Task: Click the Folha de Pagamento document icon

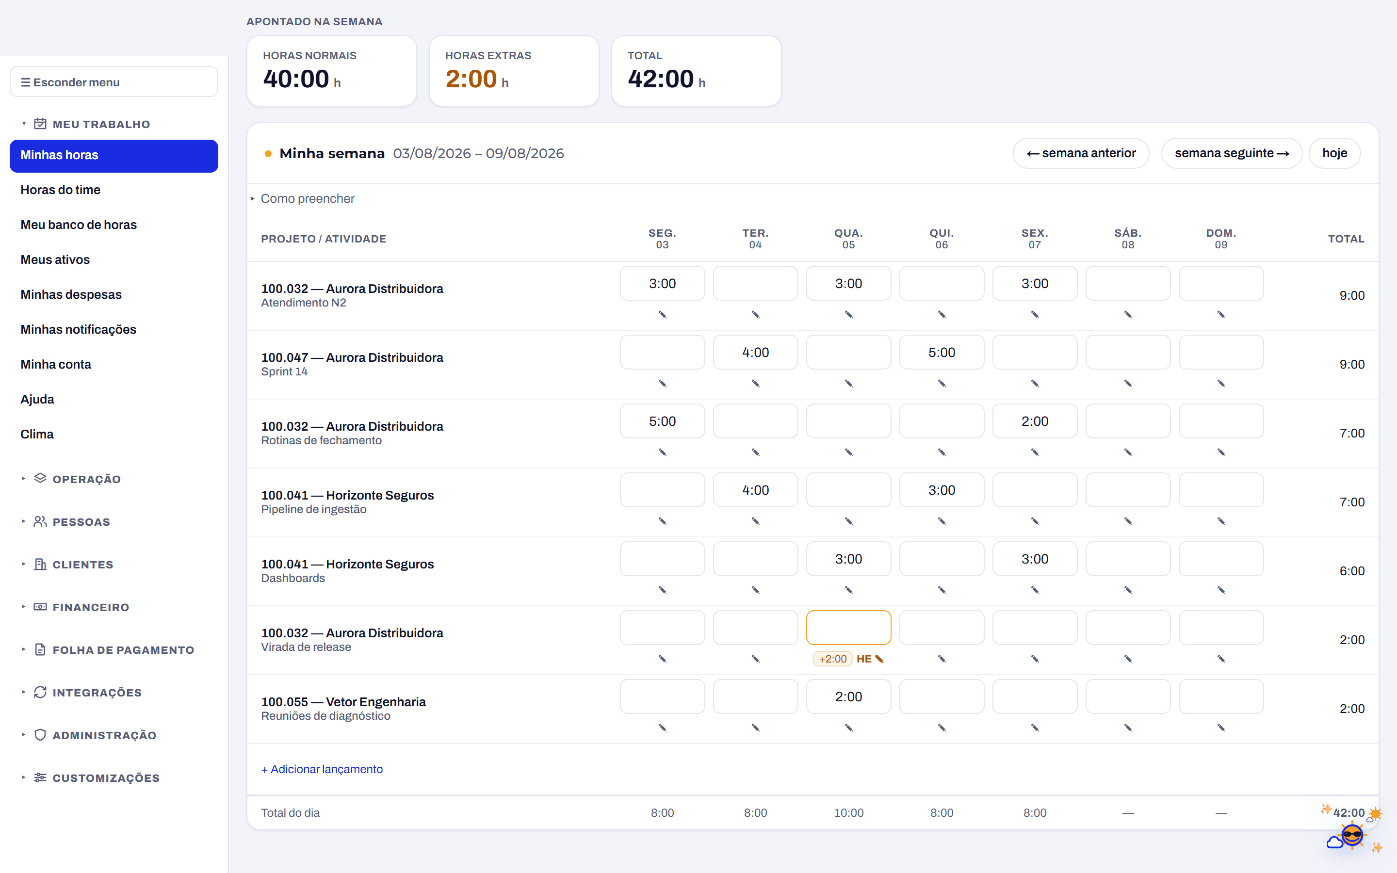Action: click(40, 649)
